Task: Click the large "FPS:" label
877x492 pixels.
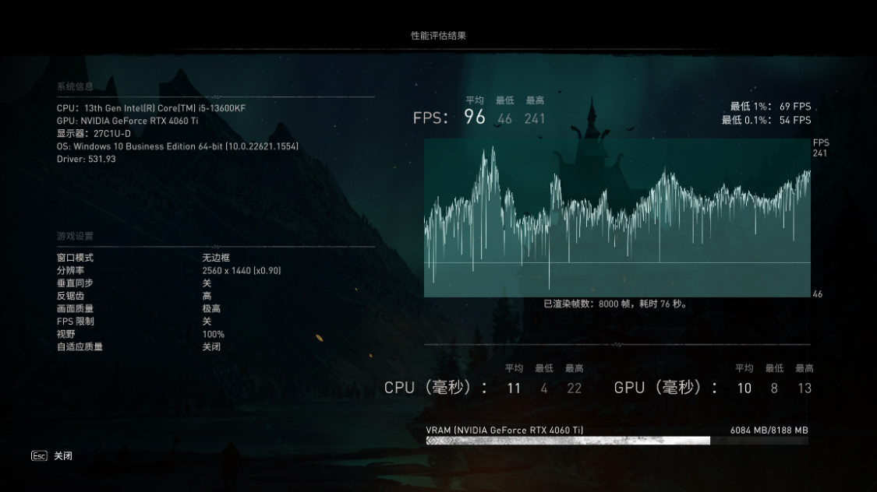Action: (x=430, y=118)
